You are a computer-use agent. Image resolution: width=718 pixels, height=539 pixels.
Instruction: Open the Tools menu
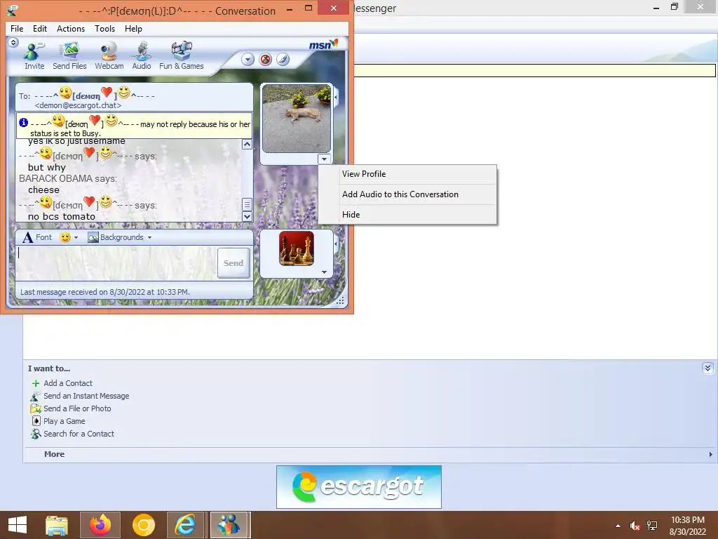pyautogui.click(x=105, y=28)
